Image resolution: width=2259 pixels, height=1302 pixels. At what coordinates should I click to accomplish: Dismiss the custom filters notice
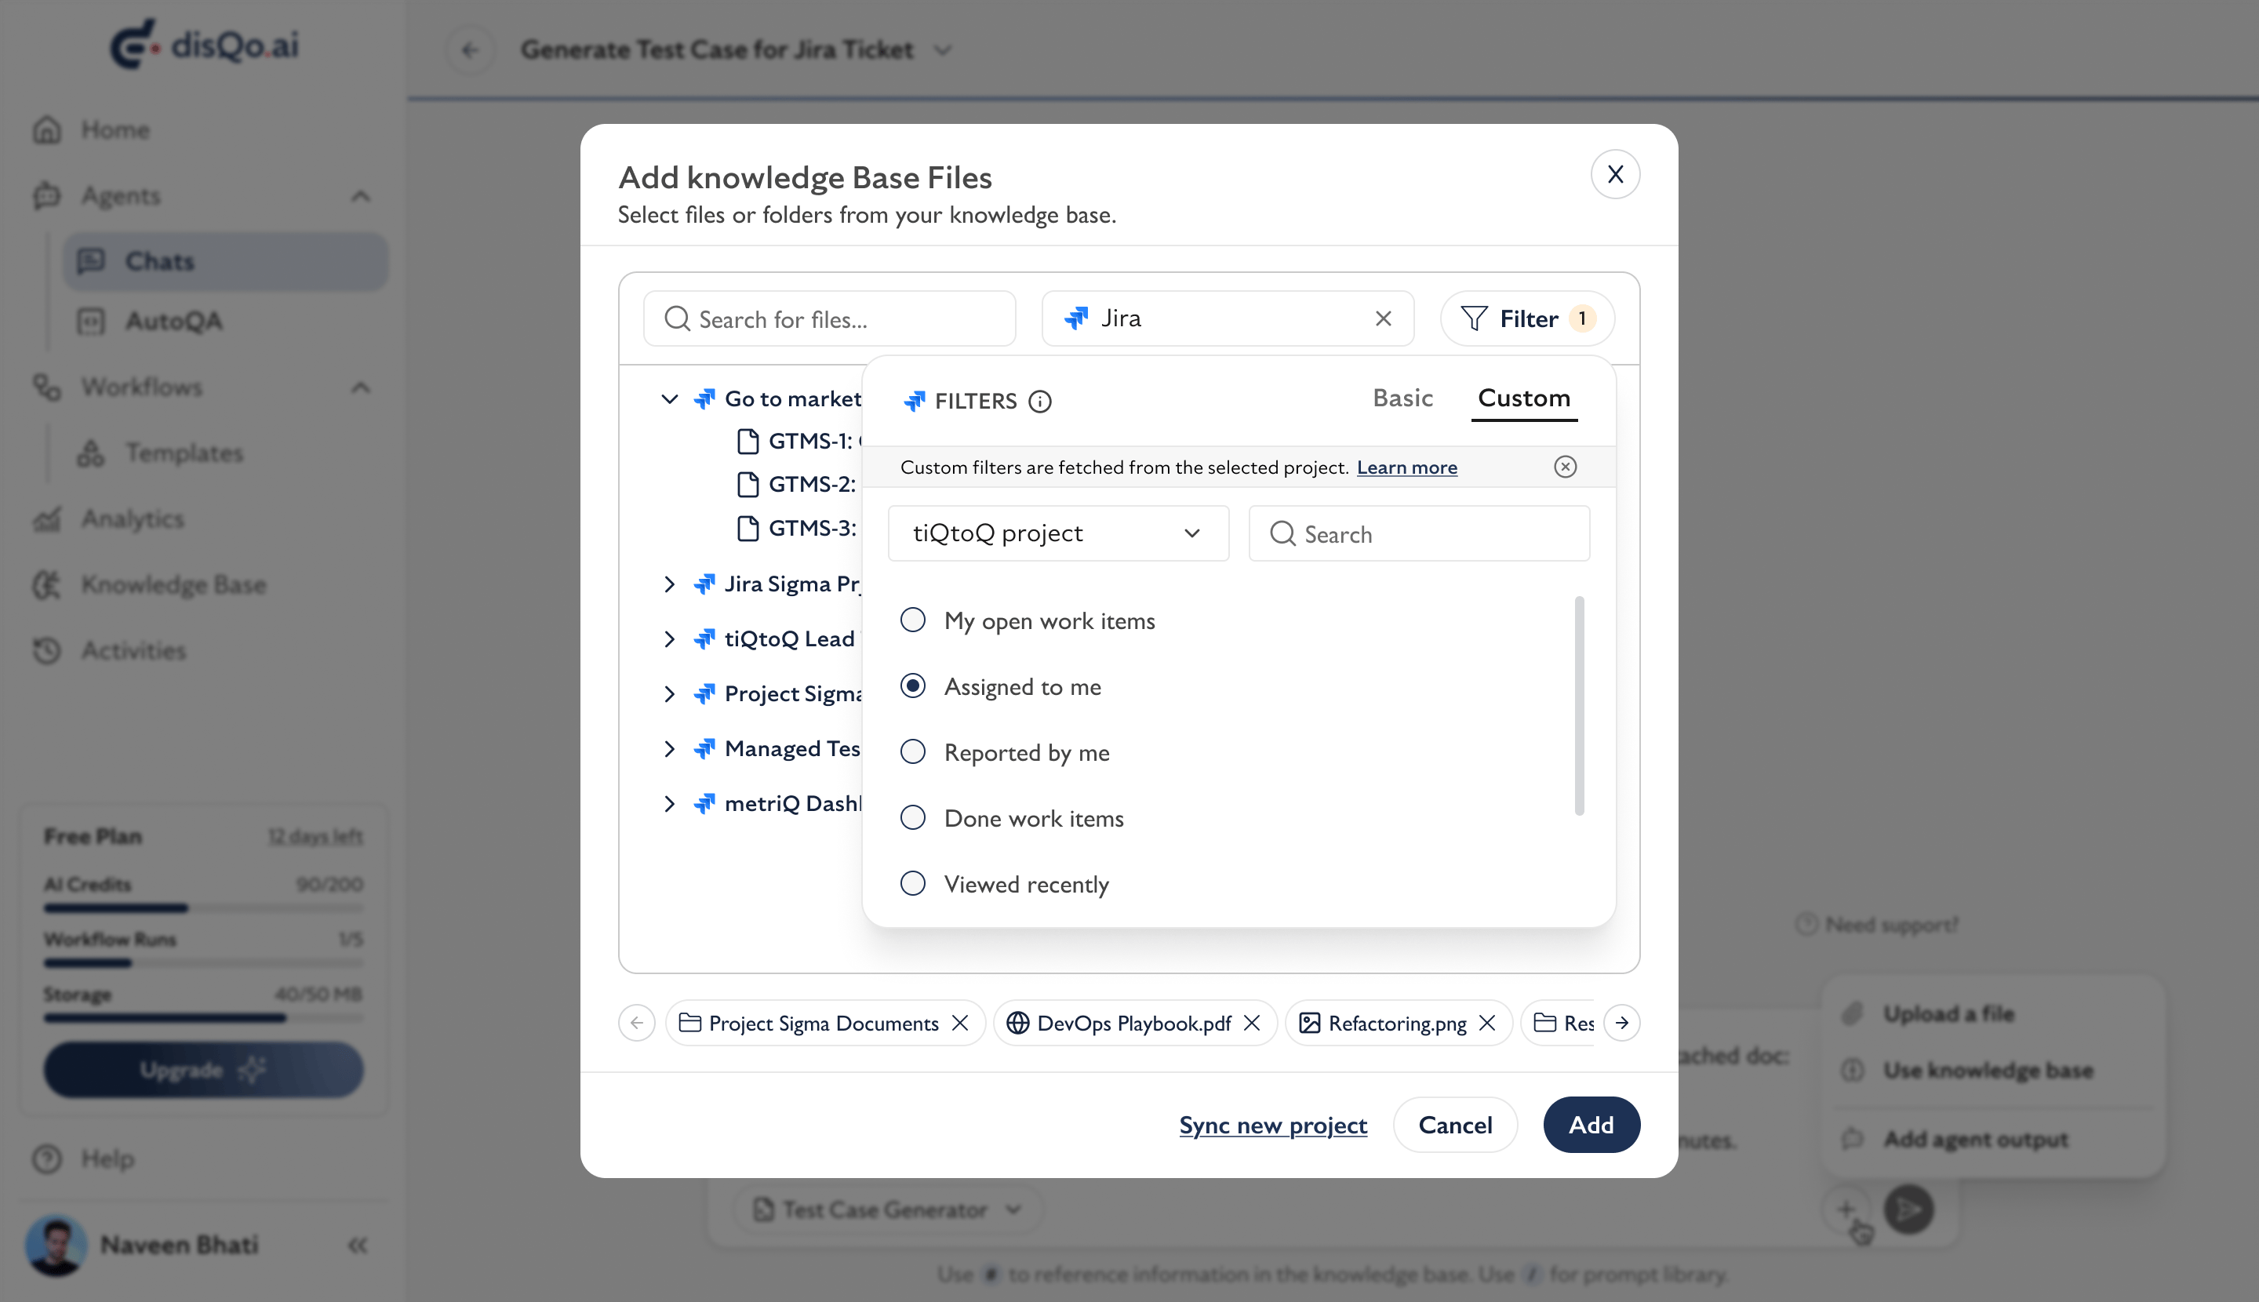1565,467
